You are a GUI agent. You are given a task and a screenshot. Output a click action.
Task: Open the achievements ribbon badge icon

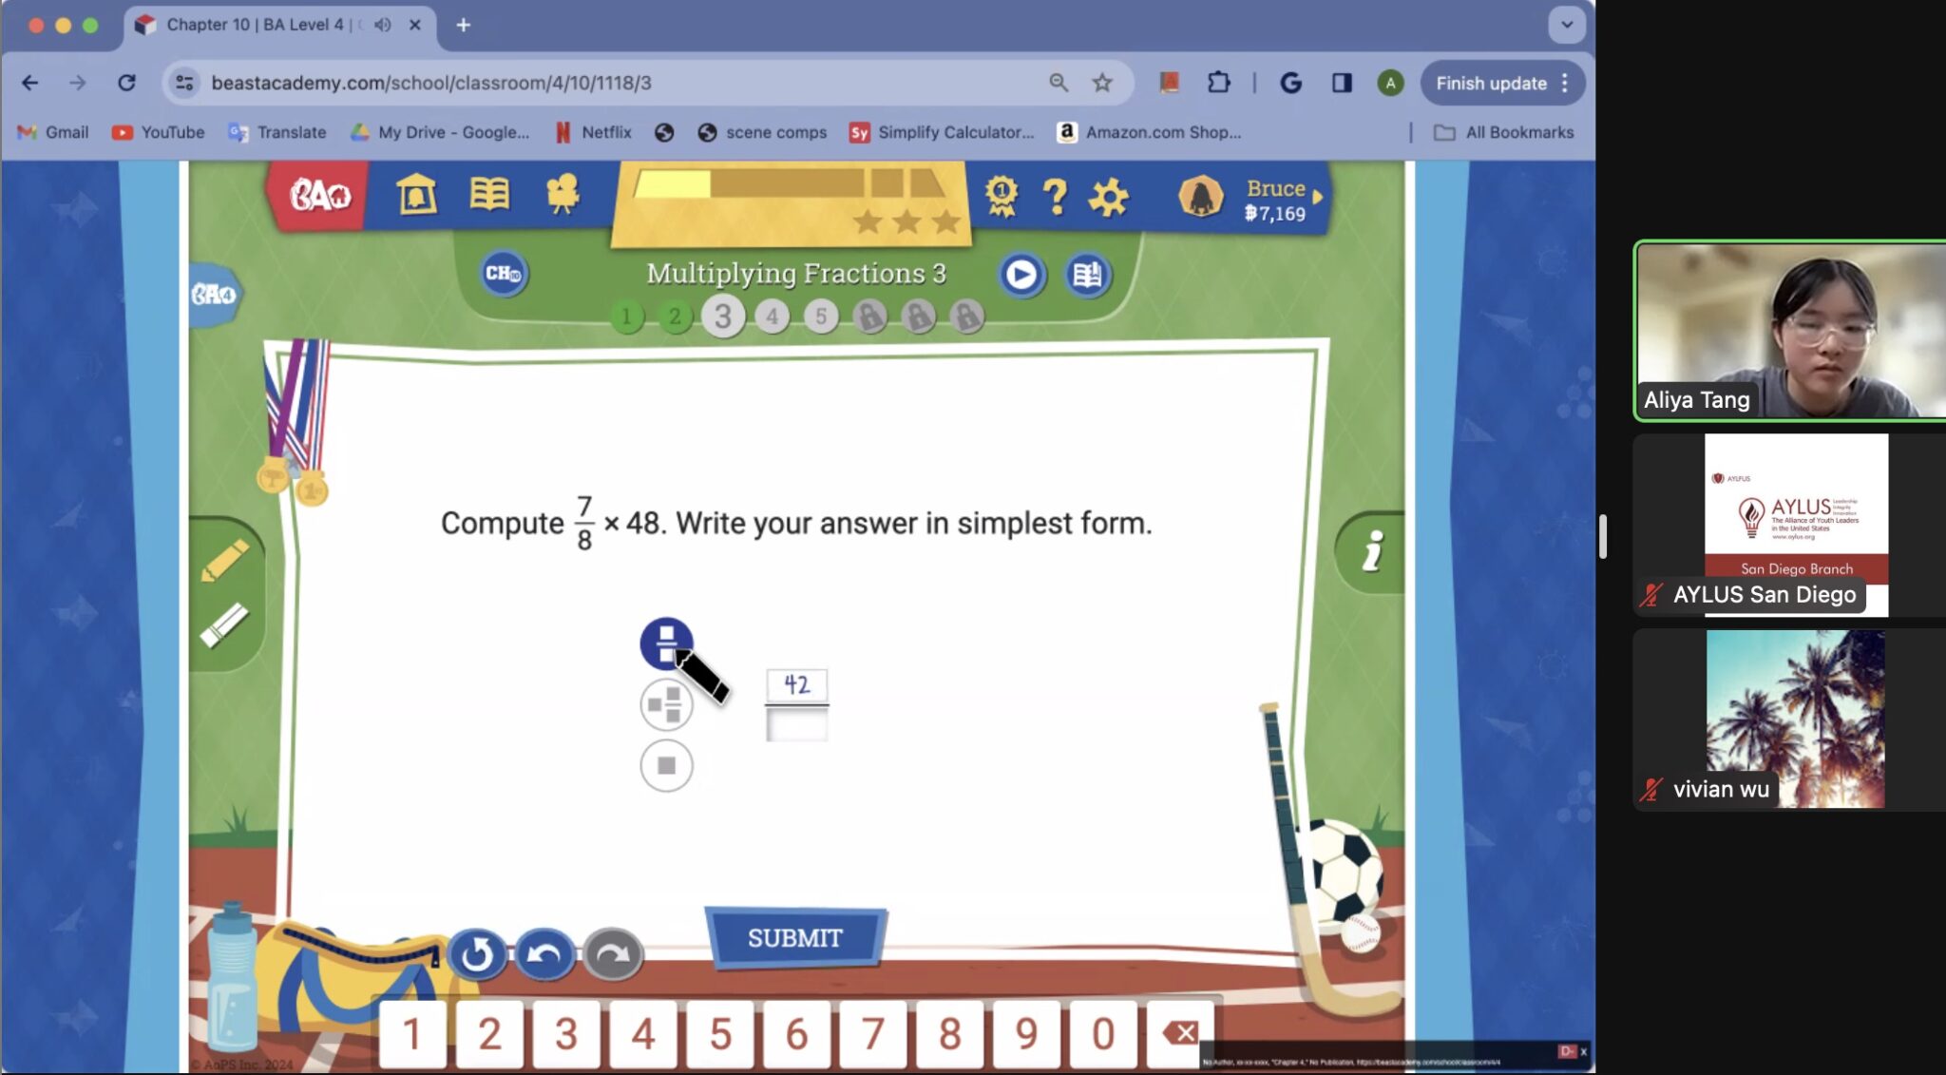tap(1002, 196)
